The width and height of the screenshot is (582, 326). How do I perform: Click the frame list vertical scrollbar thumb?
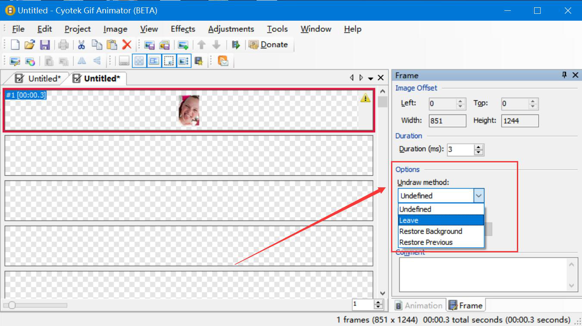pos(382,102)
